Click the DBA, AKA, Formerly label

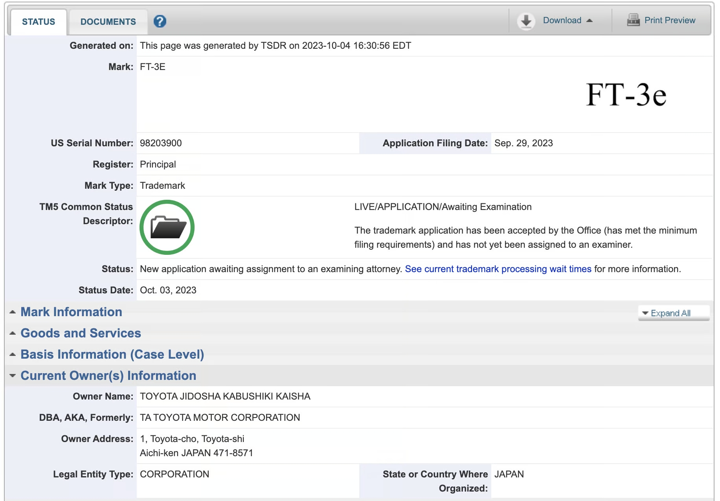(86, 418)
